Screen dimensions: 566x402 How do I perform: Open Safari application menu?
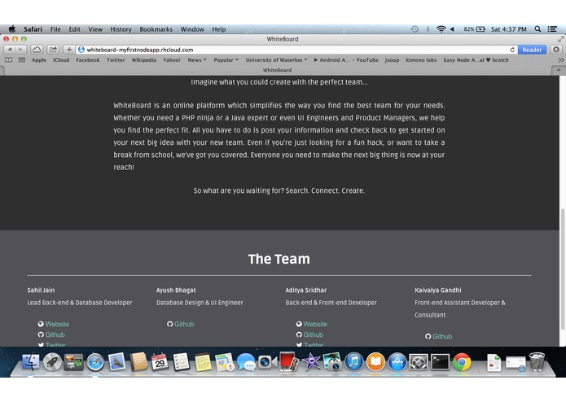click(33, 28)
